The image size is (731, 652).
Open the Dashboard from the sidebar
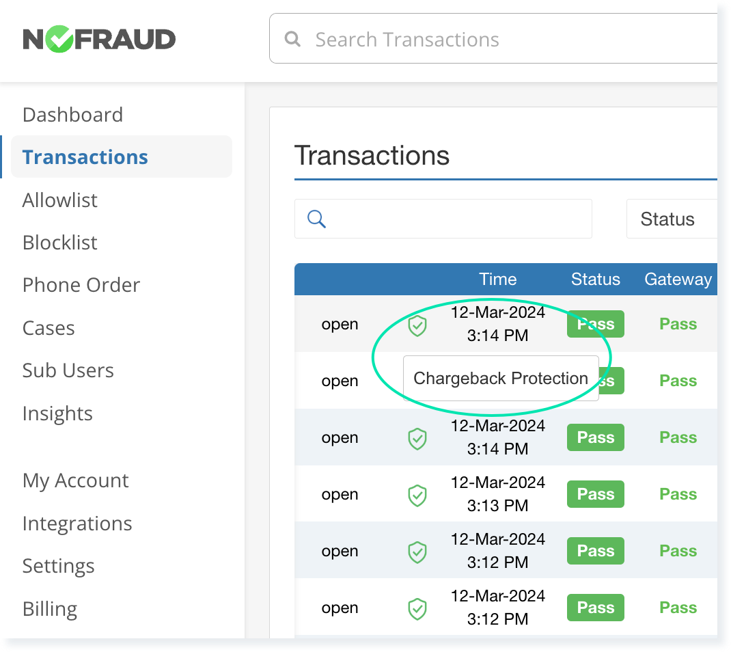[72, 114]
